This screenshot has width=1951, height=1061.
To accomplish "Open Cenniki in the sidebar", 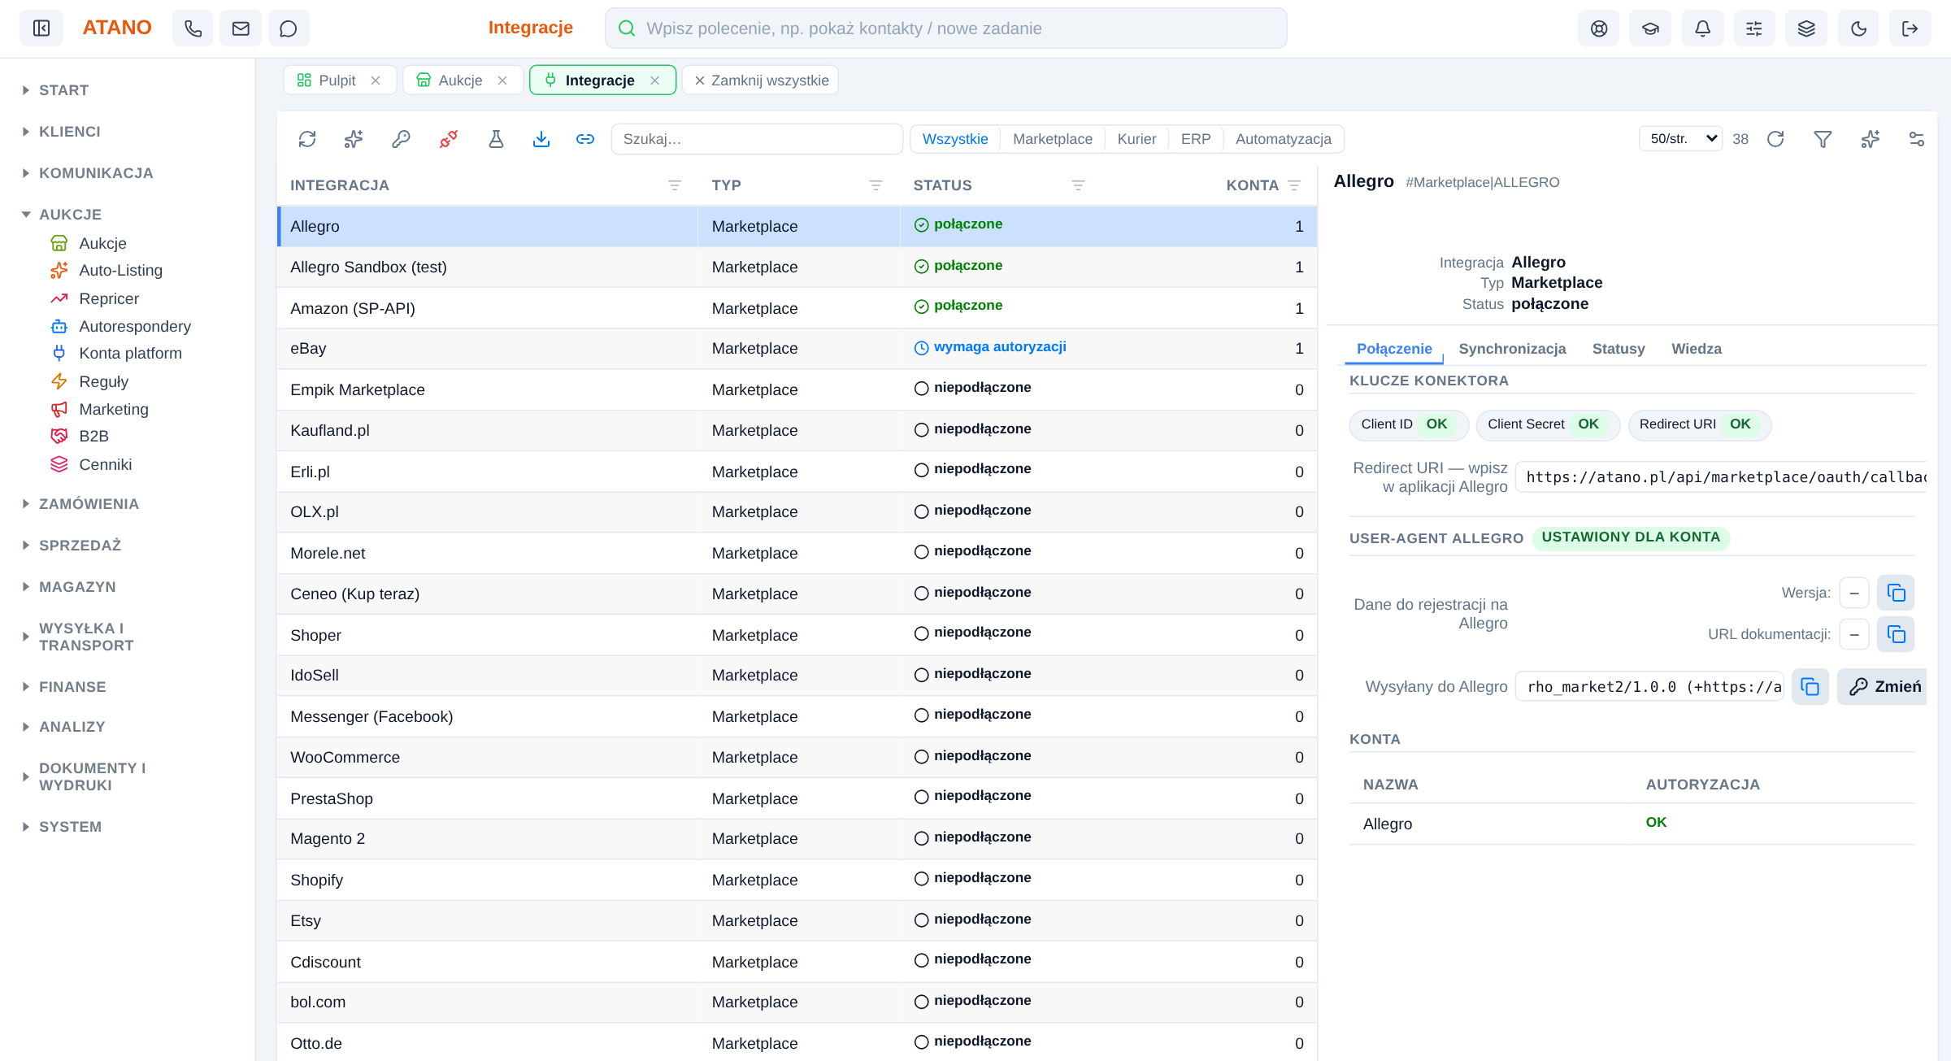I will (105, 464).
